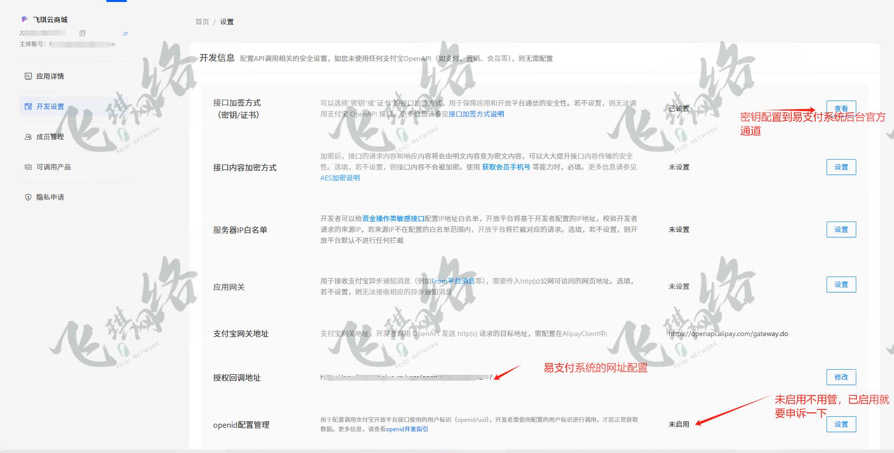Click the 可调用产品 box icon
894x453 pixels.
coord(28,167)
